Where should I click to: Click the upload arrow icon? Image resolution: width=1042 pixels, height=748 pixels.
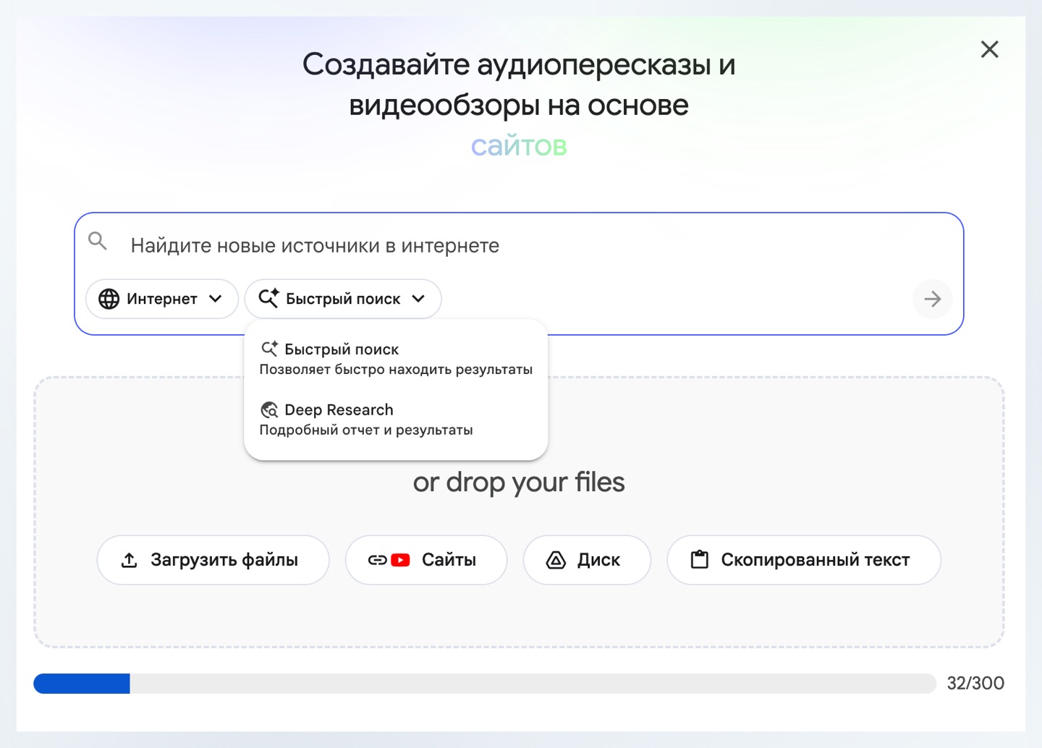130,560
